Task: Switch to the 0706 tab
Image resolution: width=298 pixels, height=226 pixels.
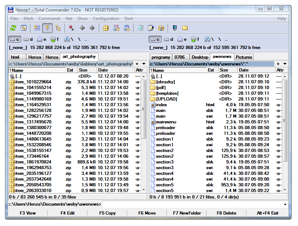Action: point(181,57)
